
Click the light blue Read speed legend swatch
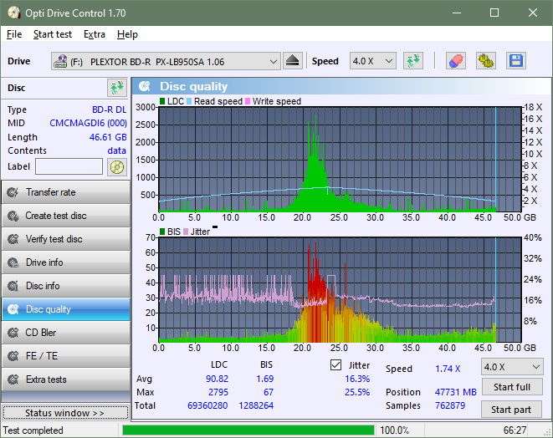pyautogui.click(x=189, y=101)
